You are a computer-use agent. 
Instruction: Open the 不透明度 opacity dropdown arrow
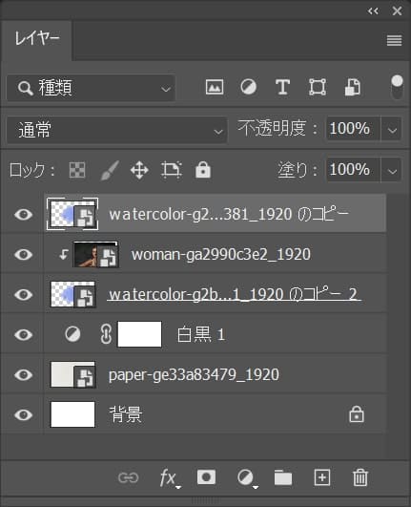[x=392, y=129]
